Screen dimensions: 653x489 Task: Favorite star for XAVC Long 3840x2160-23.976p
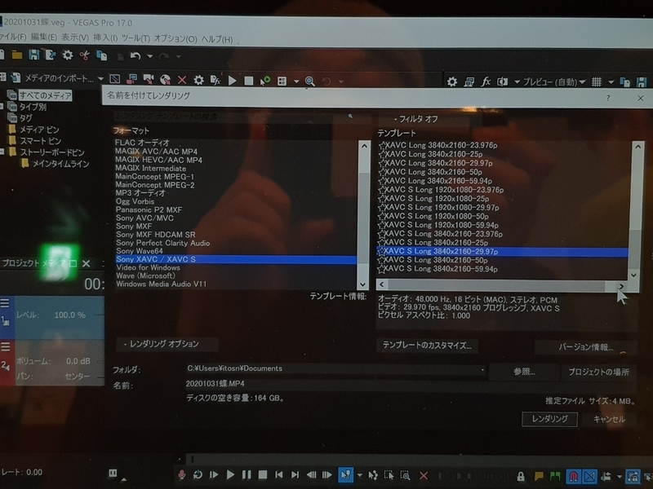click(381, 145)
